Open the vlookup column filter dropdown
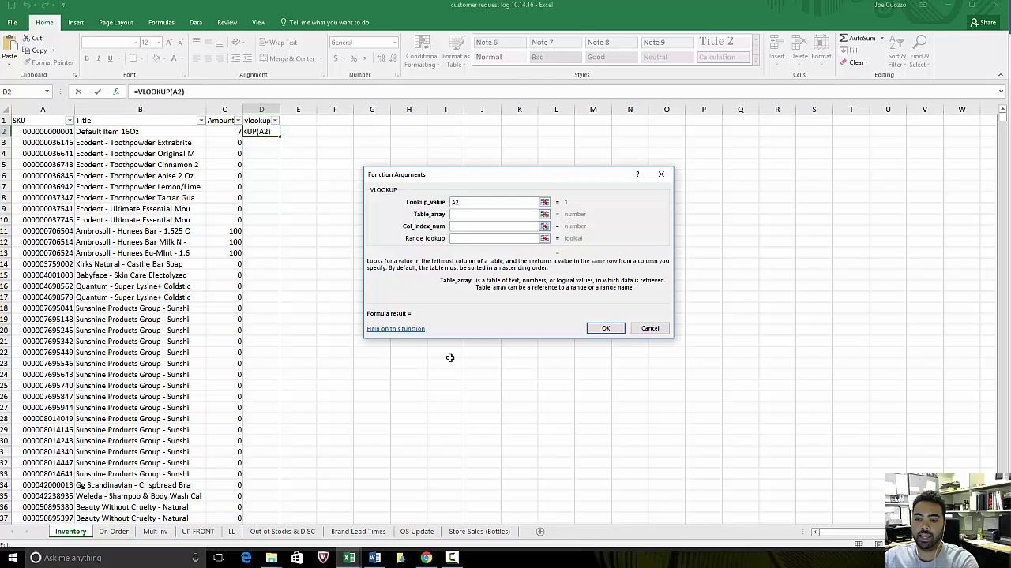 click(275, 121)
